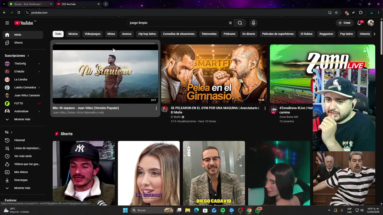383x215 pixels.
Task: Open Chrome extensions puzzle icon
Action: [361, 13]
